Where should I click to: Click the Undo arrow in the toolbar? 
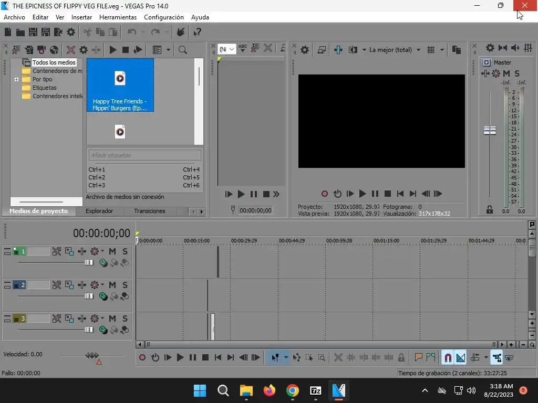click(x=132, y=32)
